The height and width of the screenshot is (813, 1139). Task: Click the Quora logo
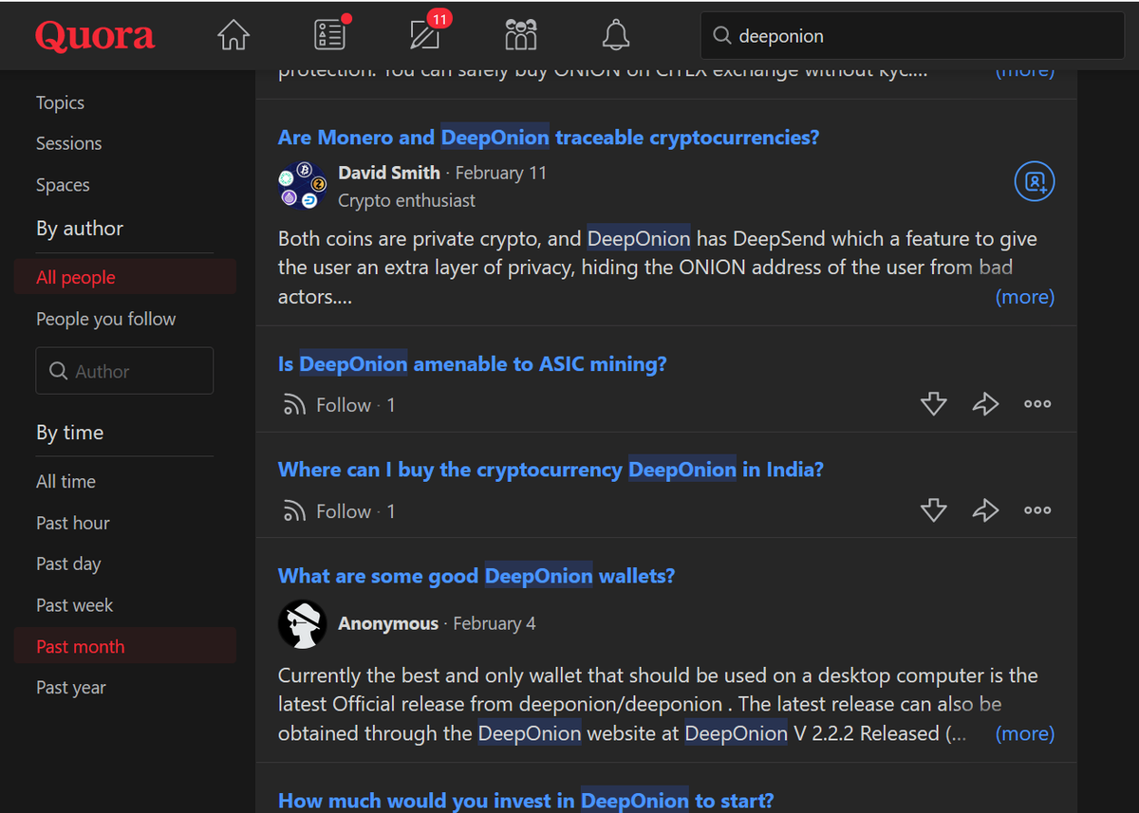pyautogui.click(x=95, y=36)
